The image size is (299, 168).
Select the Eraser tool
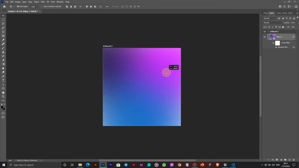pos(3,60)
